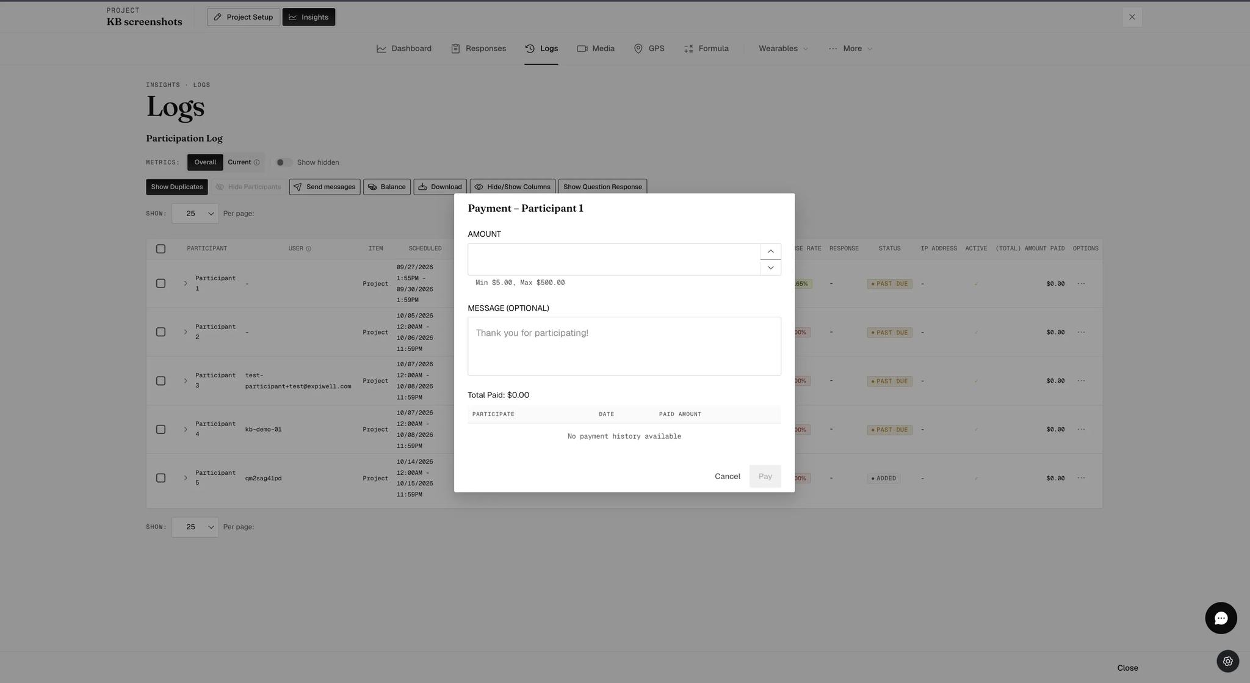Viewport: 1250px width, 683px height.
Task: Increase amount with the up stepper arrow
Action: pos(770,251)
